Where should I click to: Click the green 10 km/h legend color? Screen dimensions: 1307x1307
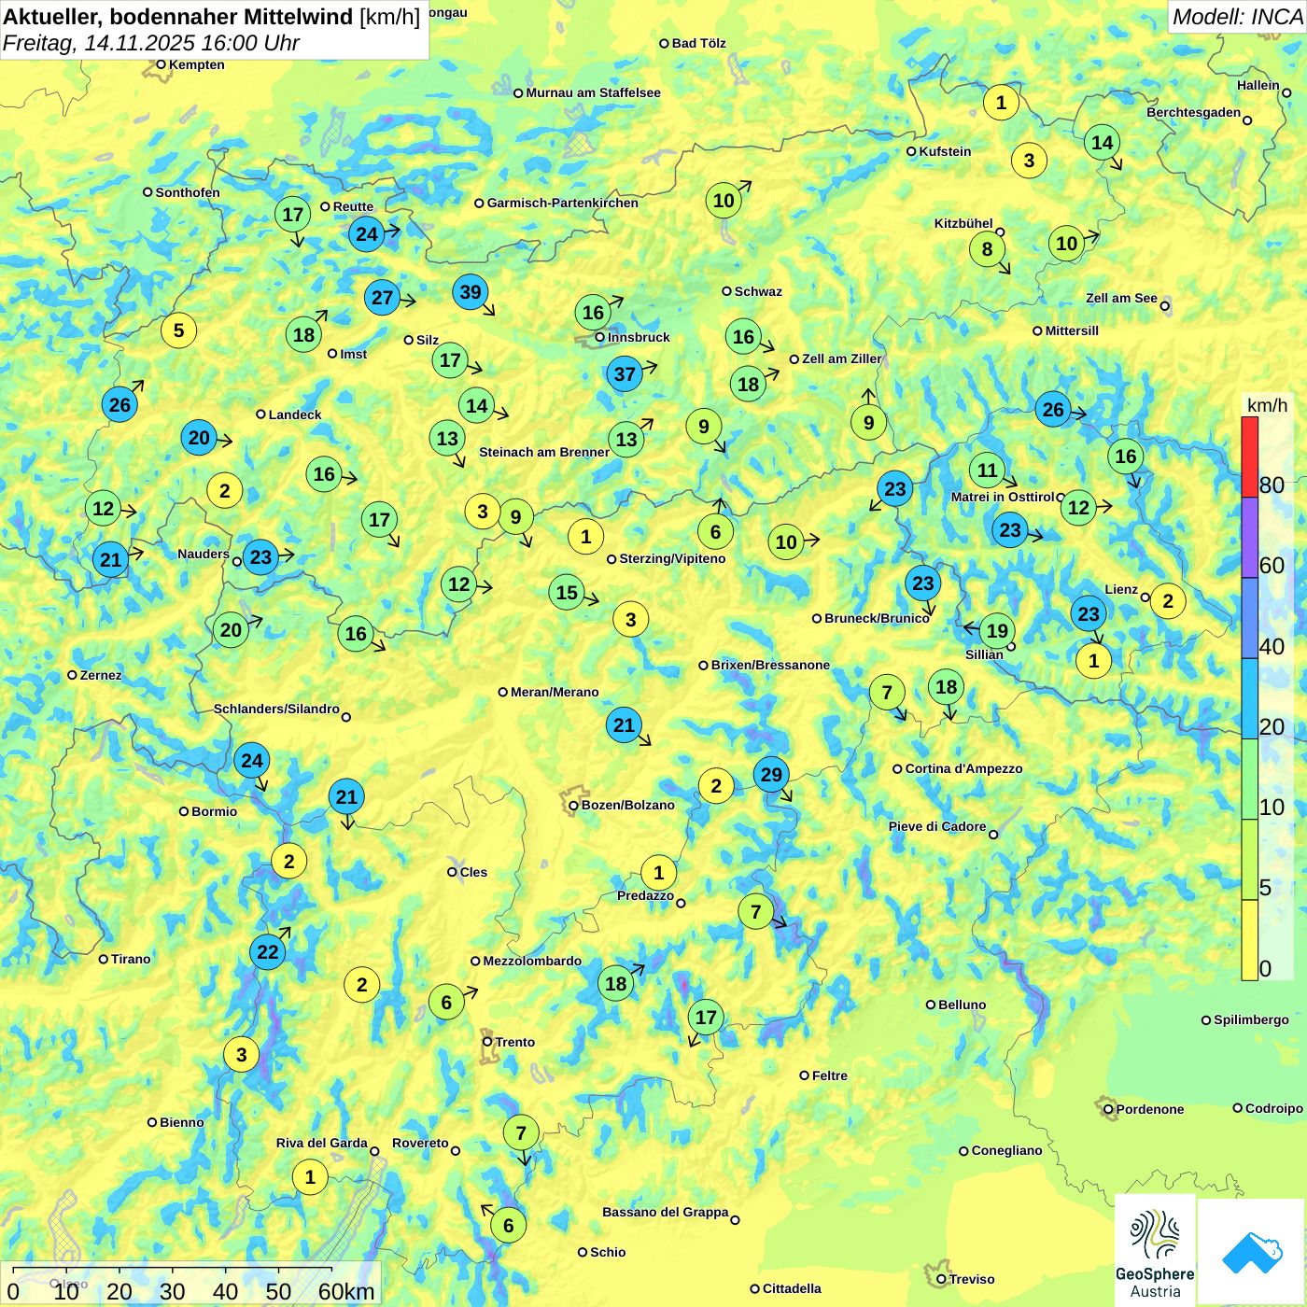pyautogui.click(x=1250, y=780)
